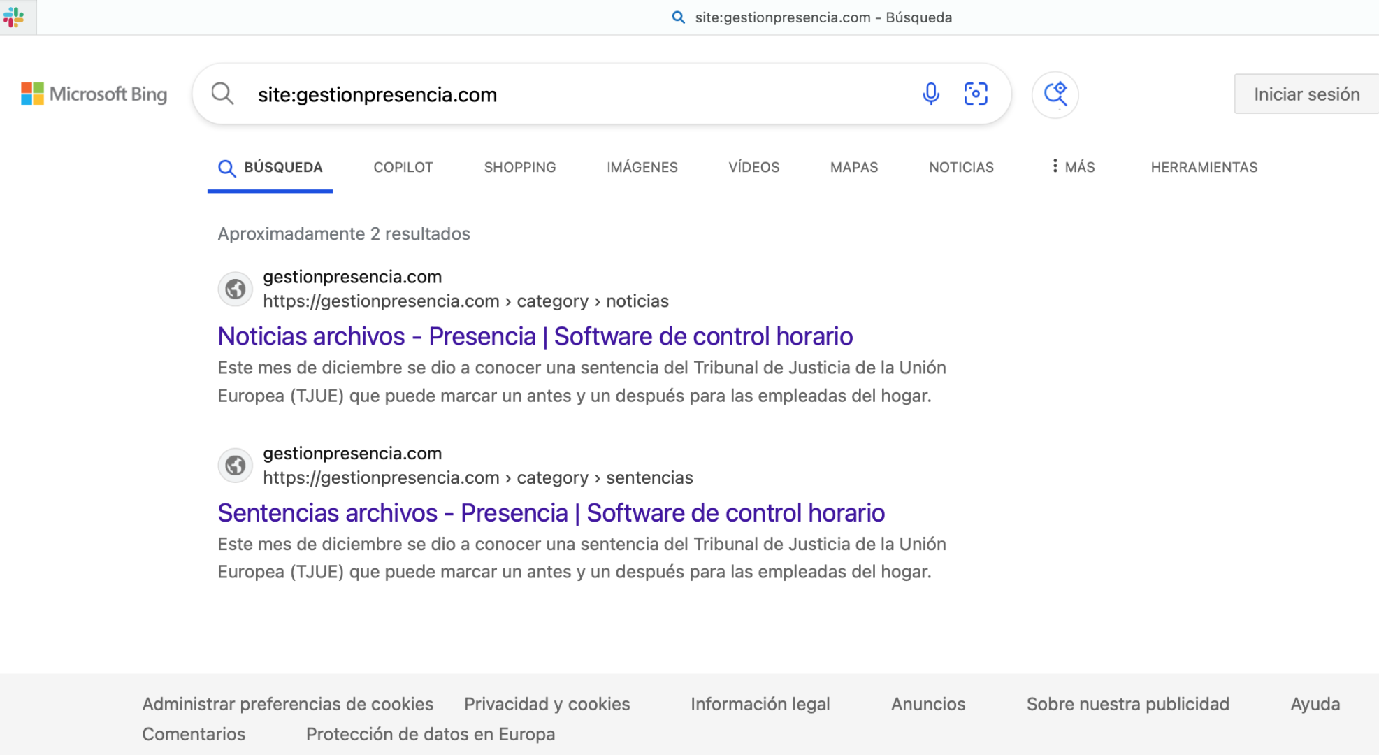Open the Noticias archivos result link
This screenshot has height=755, width=1379.
pos(535,336)
